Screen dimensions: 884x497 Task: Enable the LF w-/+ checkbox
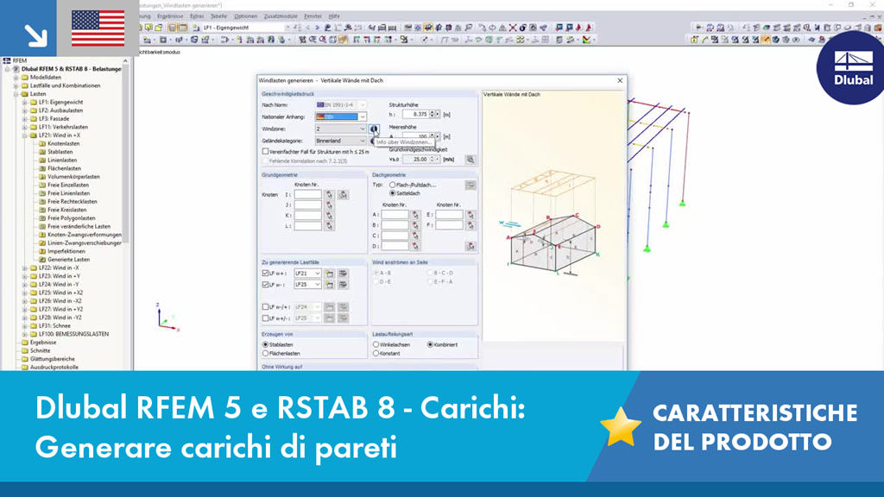266,307
